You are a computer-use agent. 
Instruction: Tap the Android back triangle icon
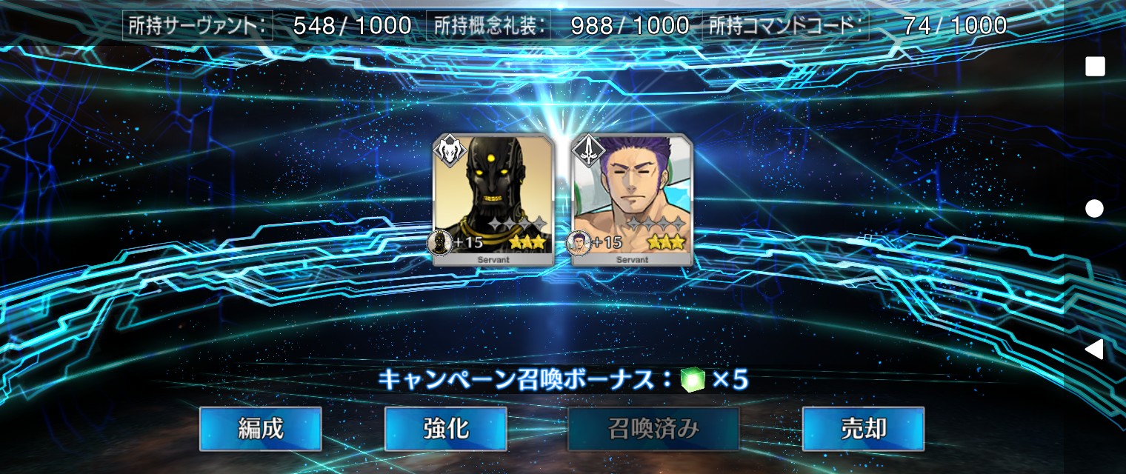click(x=1094, y=349)
